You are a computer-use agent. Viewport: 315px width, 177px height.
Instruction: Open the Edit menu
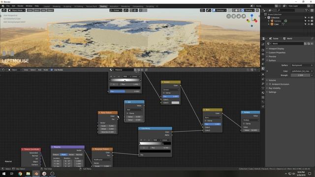pos(13,6)
